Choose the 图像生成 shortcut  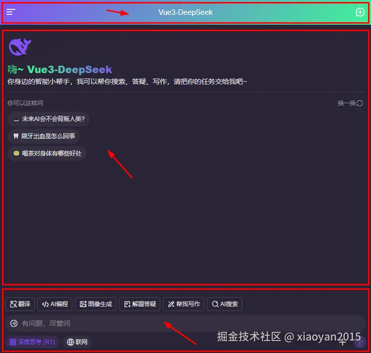tap(95, 304)
